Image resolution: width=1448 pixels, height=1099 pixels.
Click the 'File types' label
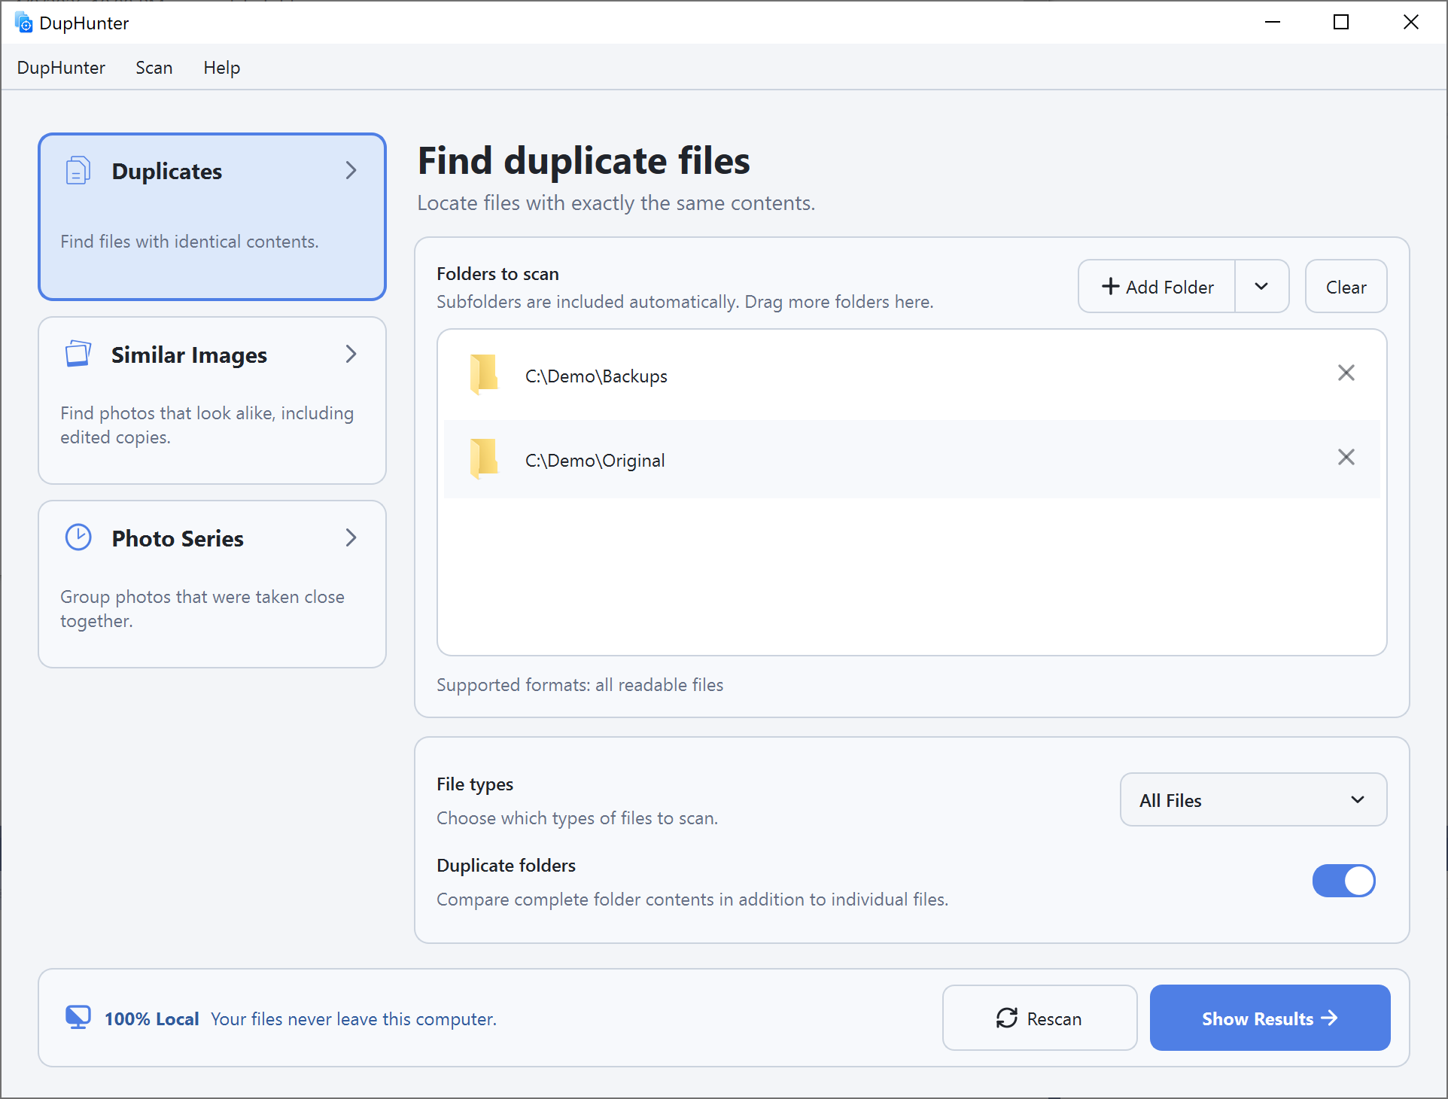click(x=475, y=784)
